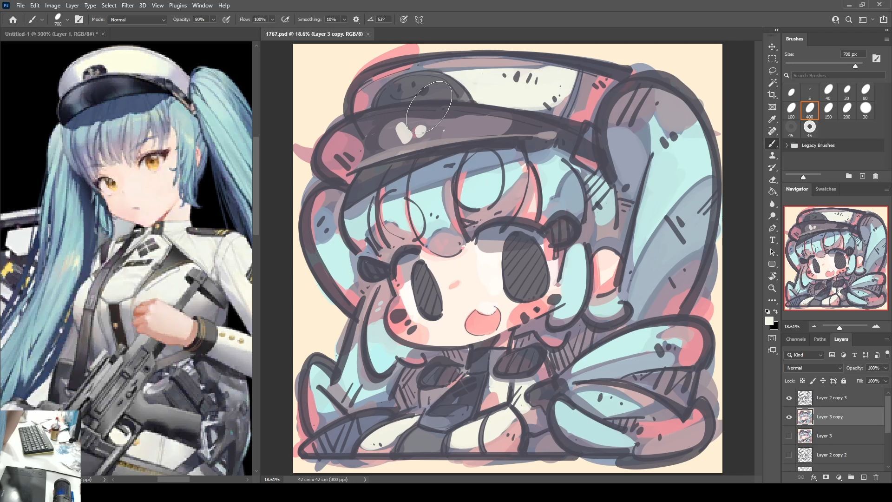Delete layer with Layers panel trash icon
Screen dimensions: 892x502
pos(876,477)
